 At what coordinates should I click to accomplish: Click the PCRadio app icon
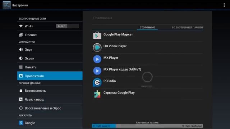97,82
